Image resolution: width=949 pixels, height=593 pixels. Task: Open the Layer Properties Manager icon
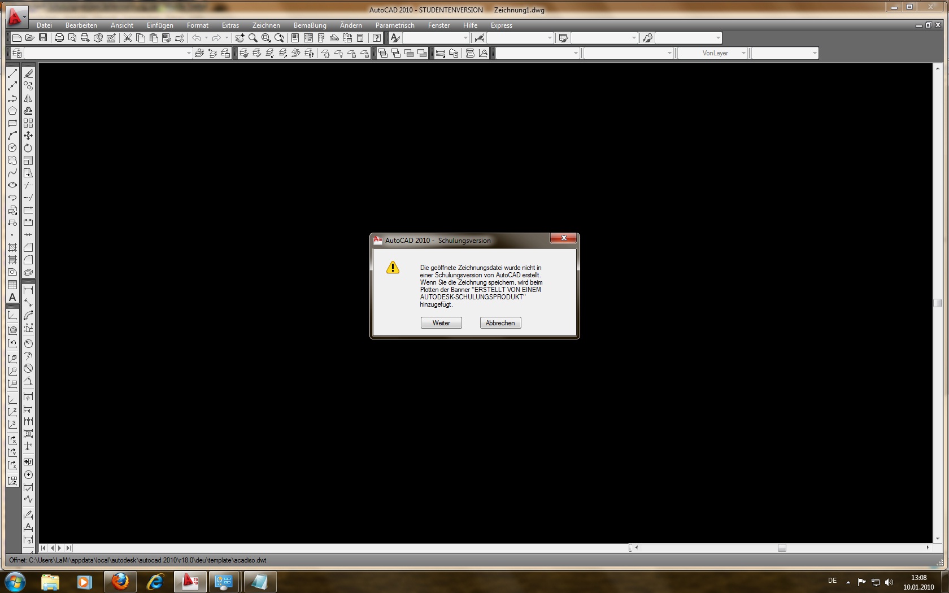(x=17, y=53)
